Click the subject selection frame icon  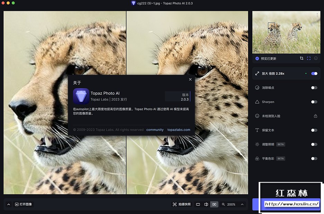coord(309,58)
